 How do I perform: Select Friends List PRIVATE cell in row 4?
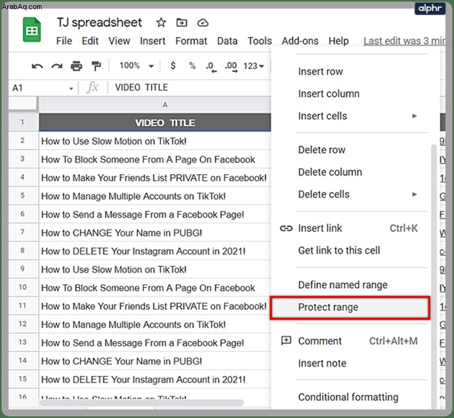155,177
